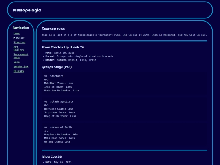
Task: Open the Lore page link
Action: 17,62
